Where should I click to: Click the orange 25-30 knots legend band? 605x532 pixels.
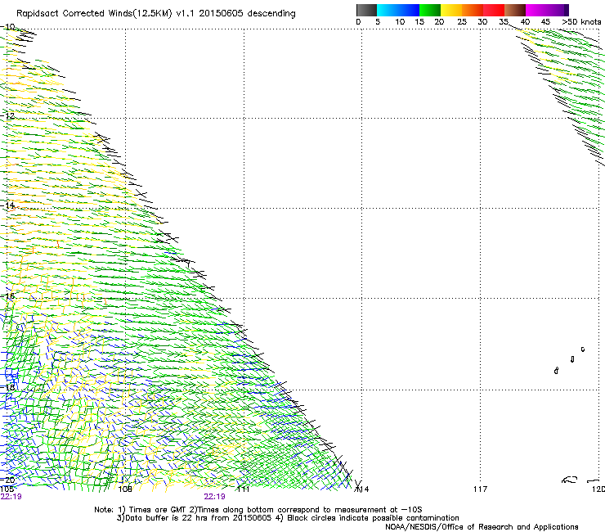point(473,10)
